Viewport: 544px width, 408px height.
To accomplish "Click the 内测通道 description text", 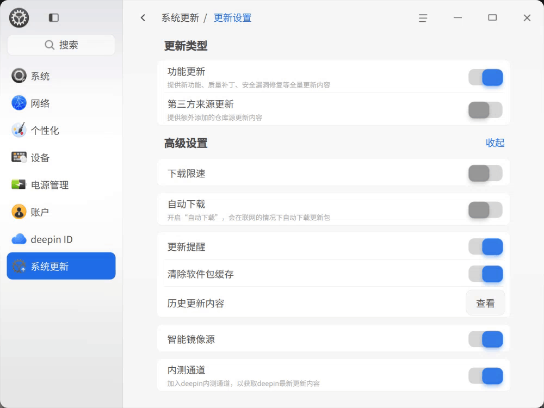I will [243, 384].
